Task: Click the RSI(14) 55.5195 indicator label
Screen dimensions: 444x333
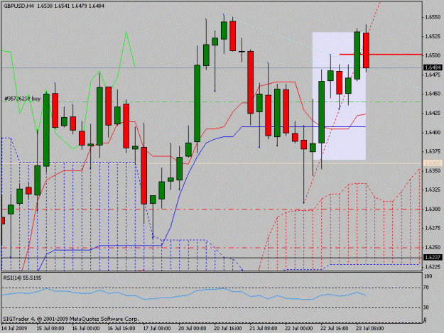Action: coord(22,278)
